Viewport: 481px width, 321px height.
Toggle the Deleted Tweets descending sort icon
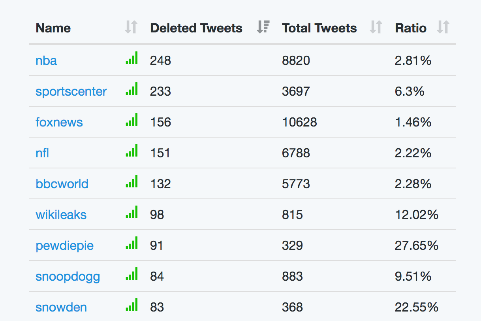(263, 27)
